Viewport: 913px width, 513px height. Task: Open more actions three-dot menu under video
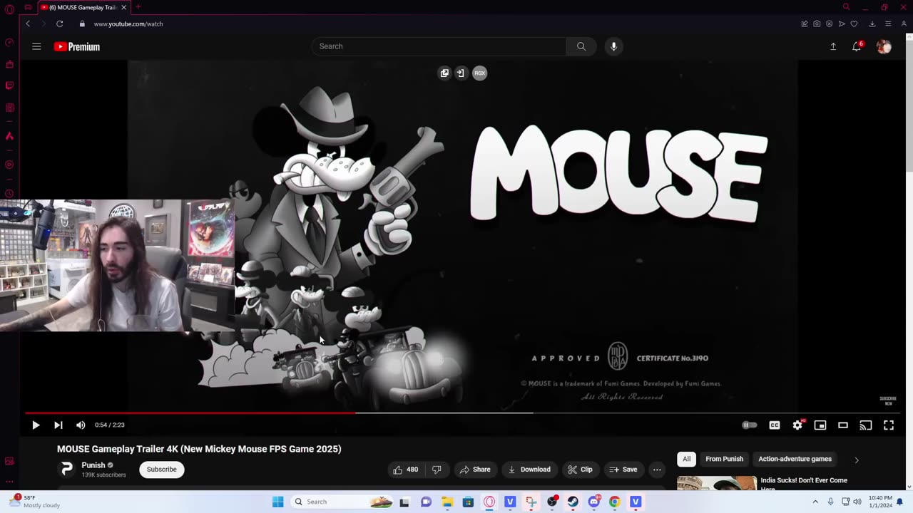pyautogui.click(x=657, y=470)
